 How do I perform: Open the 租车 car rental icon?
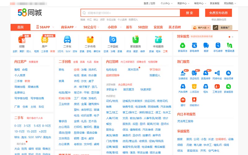pos(206,86)
